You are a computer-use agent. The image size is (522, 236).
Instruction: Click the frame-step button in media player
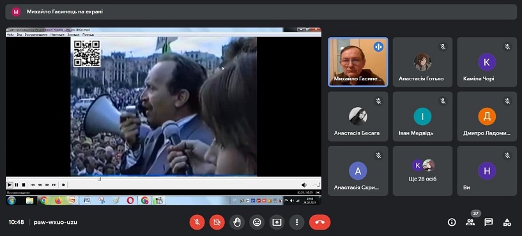click(x=63, y=185)
